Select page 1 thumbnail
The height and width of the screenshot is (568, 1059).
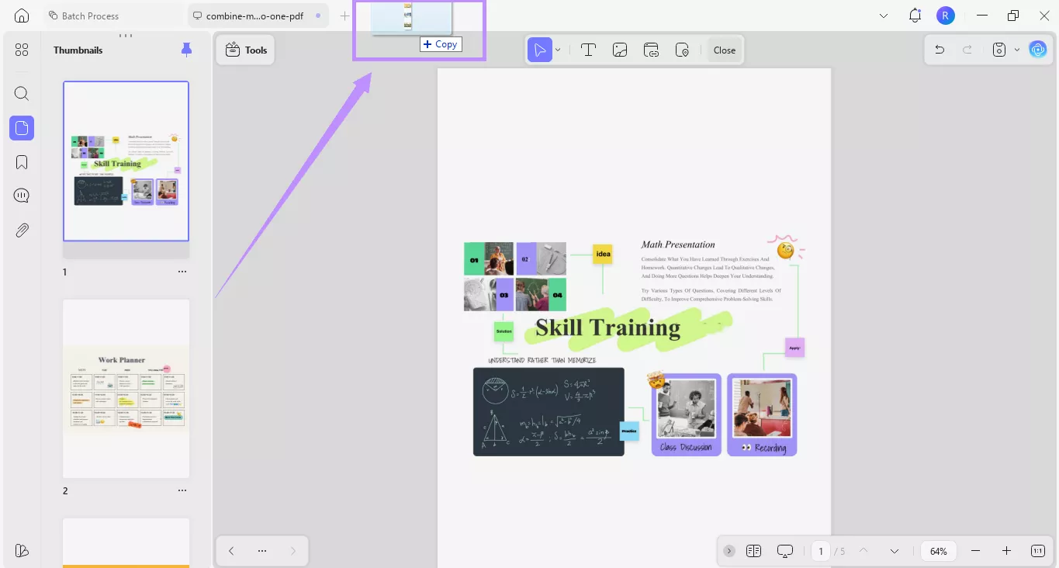[126, 161]
